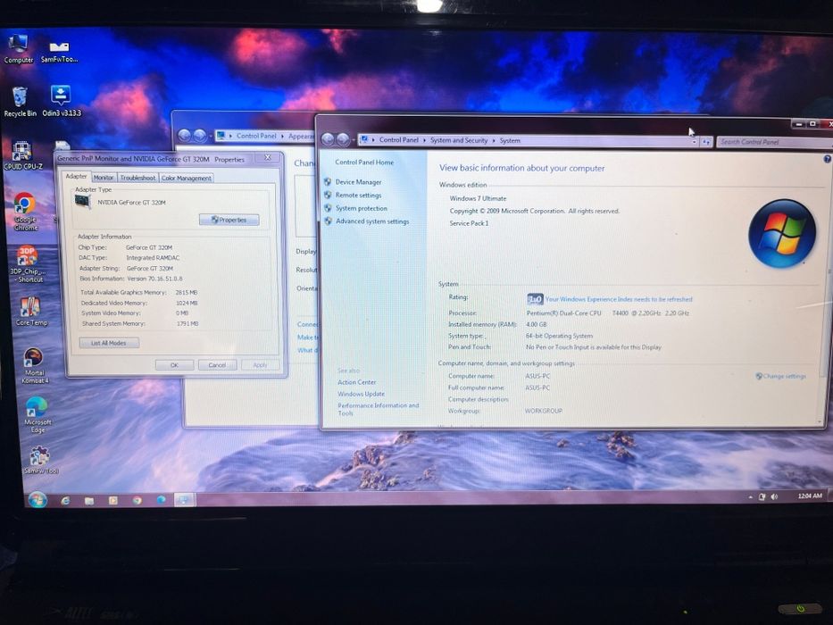This screenshot has height=625, width=833.
Task: Switch to the Monitor tab
Action: 104,178
